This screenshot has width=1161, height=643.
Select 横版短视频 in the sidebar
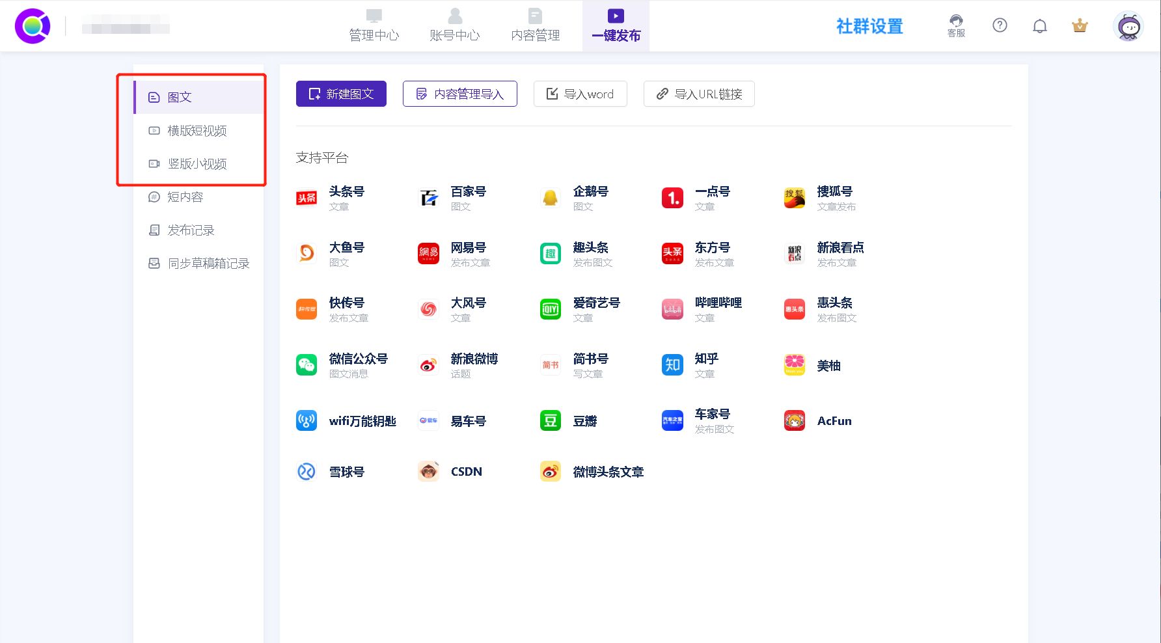[198, 130]
